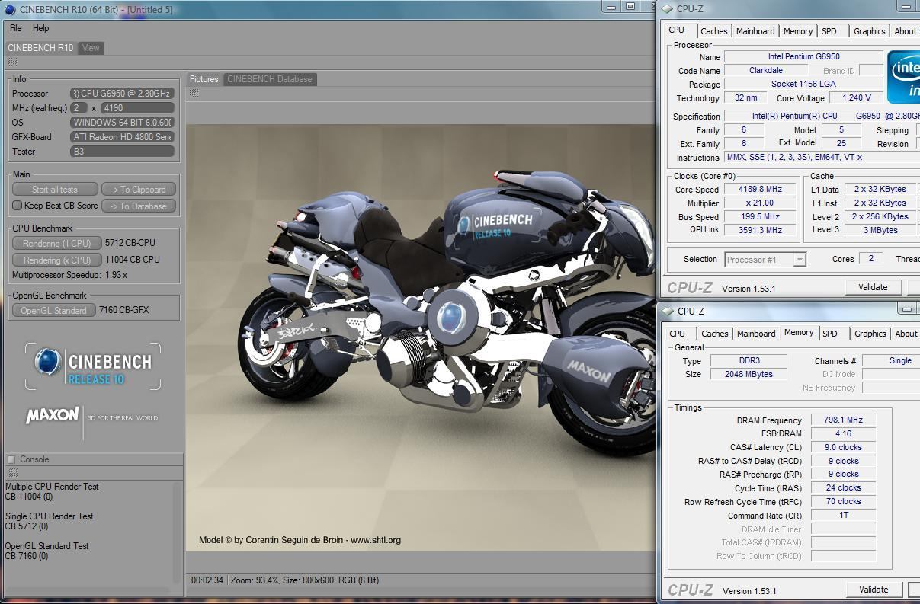Click the Processor name input field
Image resolution: width=920 pixels, height=604 pixels.
tap(123, 94)
